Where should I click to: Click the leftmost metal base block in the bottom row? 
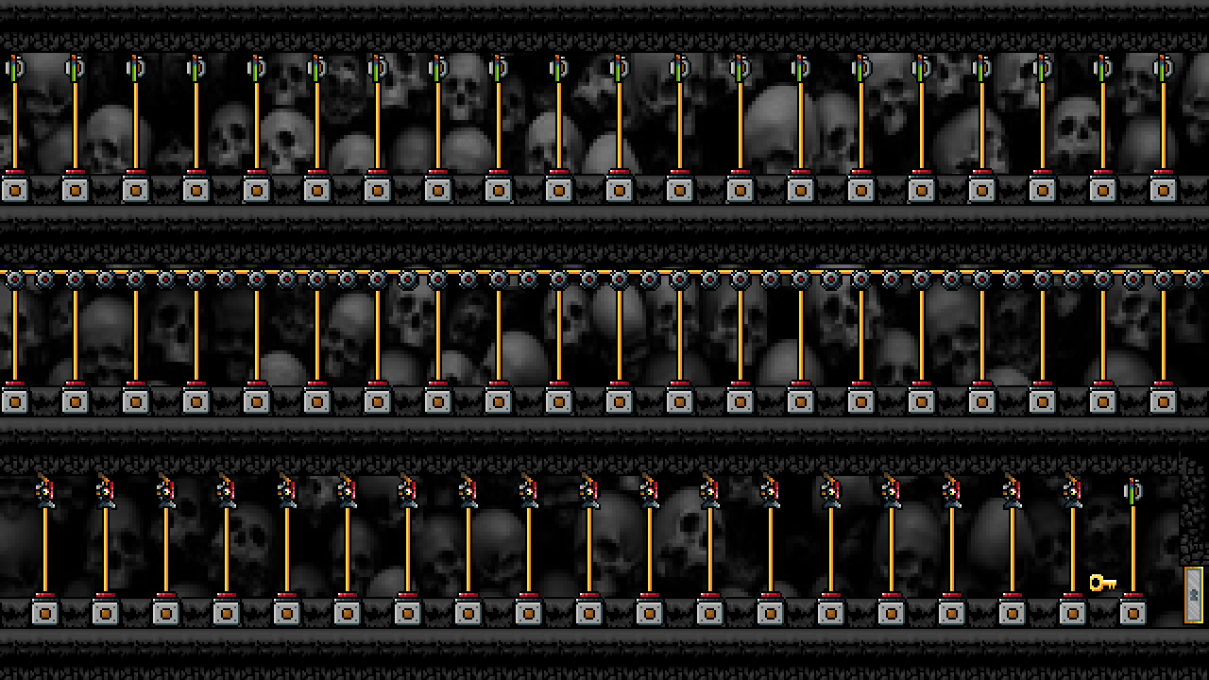click(x=44, y=613)
